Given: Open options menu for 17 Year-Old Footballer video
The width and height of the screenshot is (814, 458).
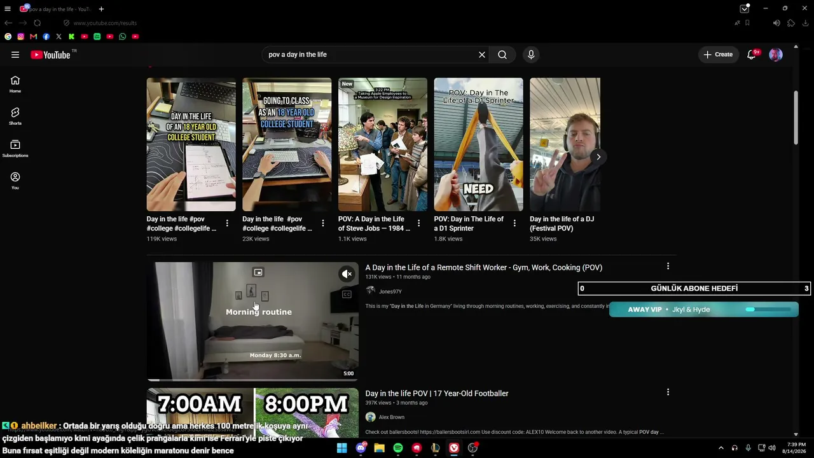Looking at the screenshot, I should pyautogui.click(x=668, y=392).
